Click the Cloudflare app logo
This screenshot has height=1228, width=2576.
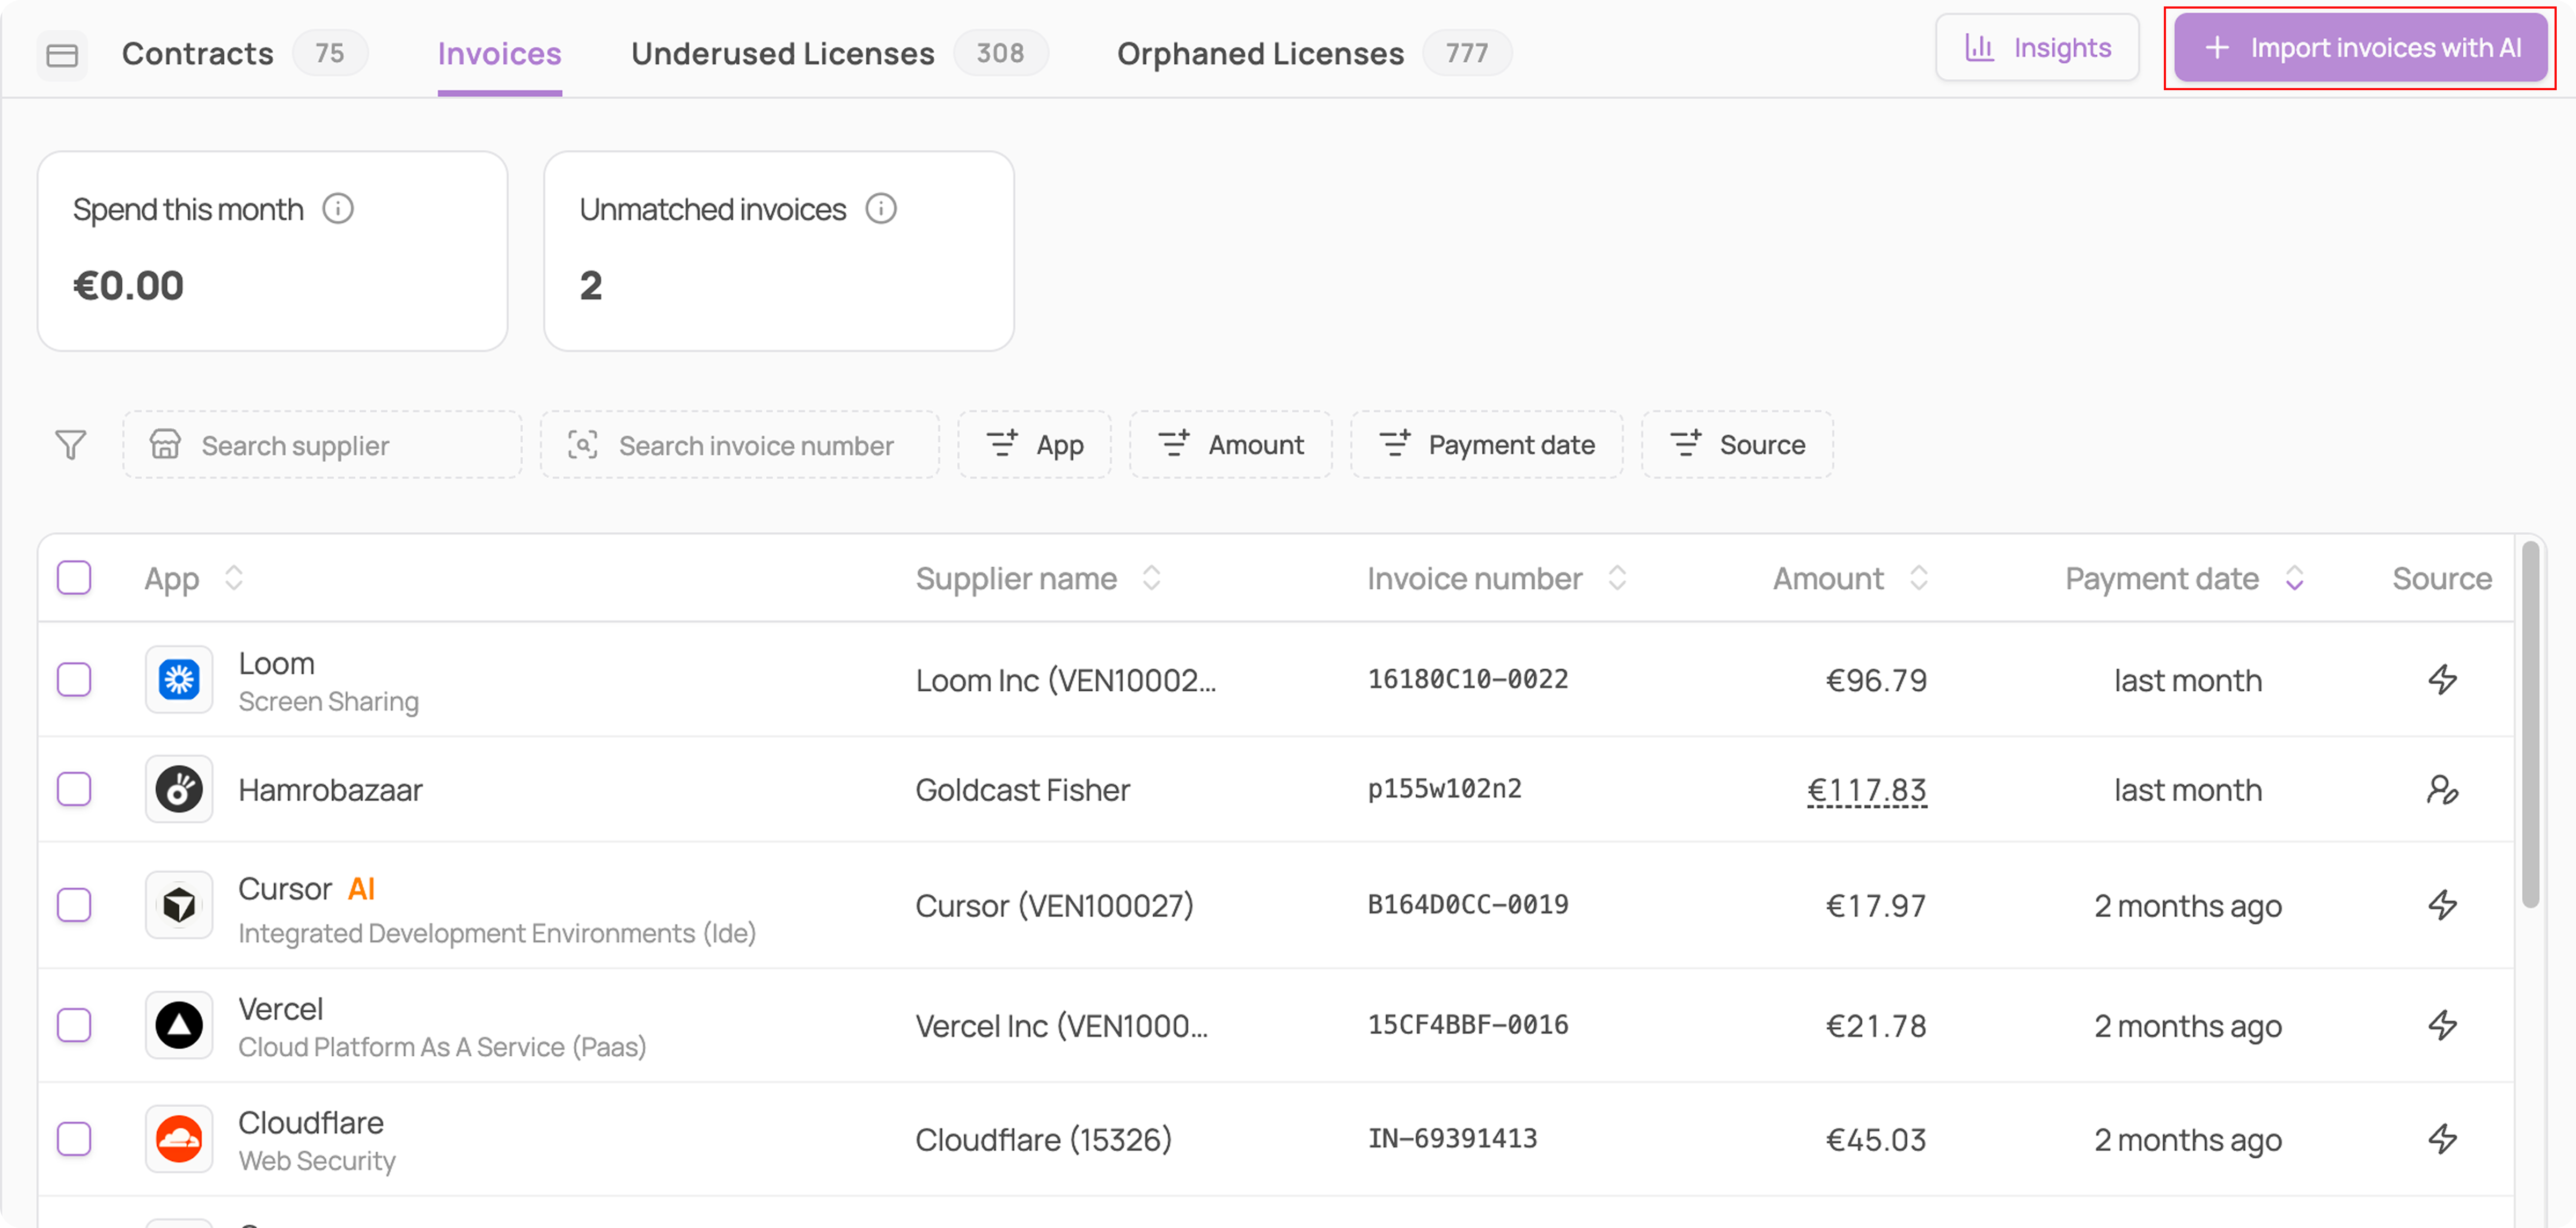pos(179,1139)
